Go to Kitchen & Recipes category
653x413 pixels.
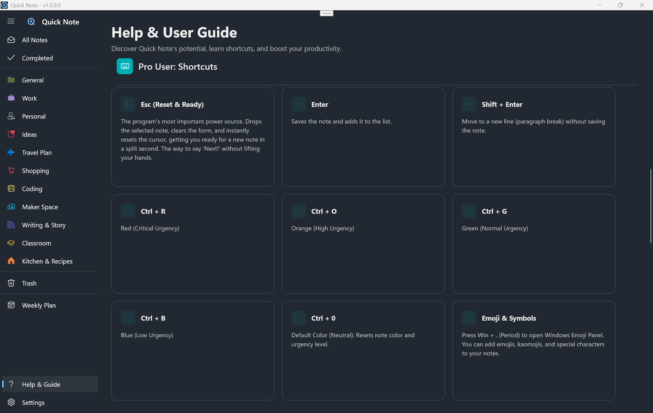(x=47, y=261)
